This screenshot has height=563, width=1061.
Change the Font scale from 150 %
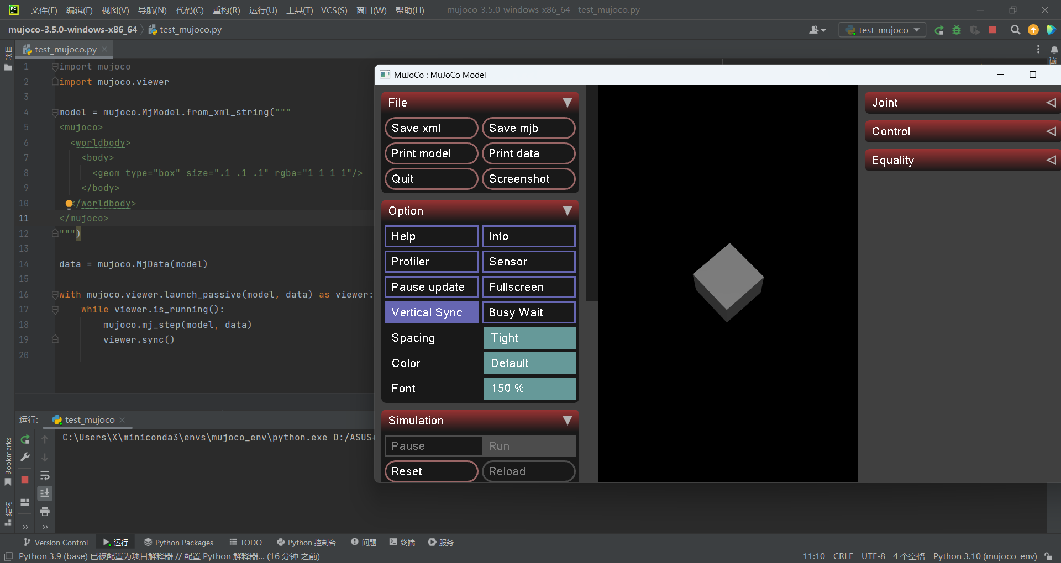(529, 388)
